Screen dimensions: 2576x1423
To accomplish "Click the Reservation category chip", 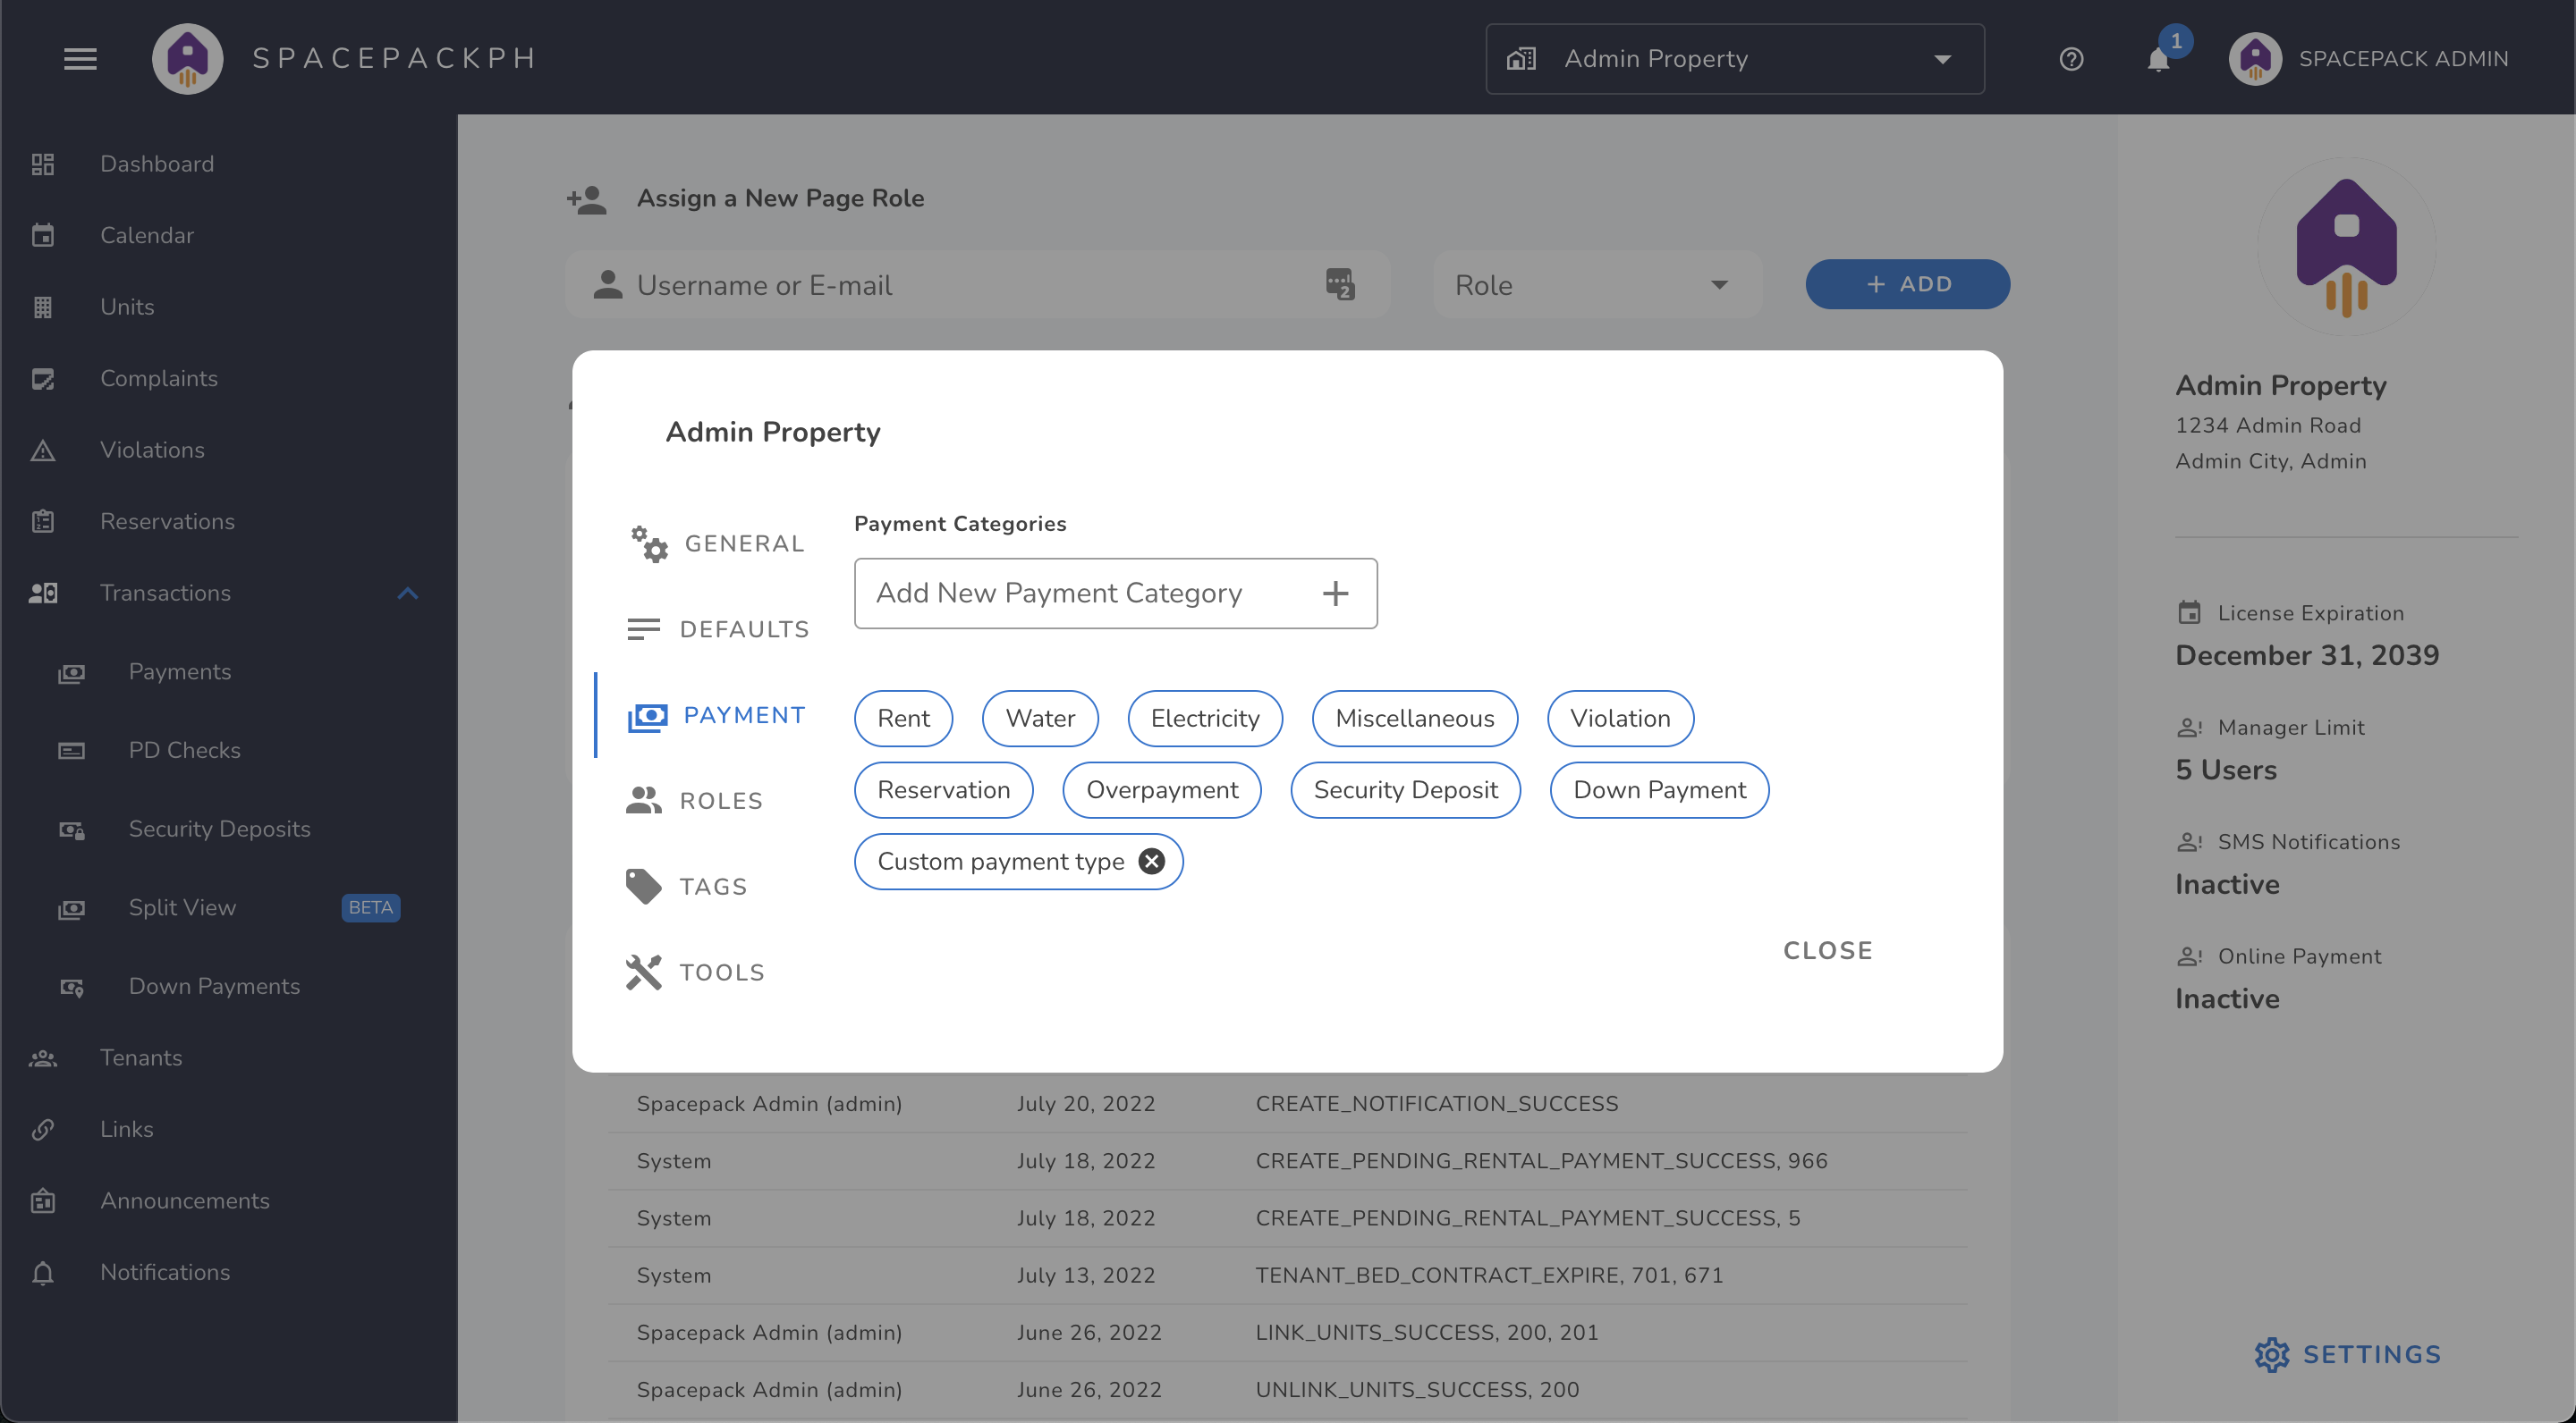I will pos(943,790).
